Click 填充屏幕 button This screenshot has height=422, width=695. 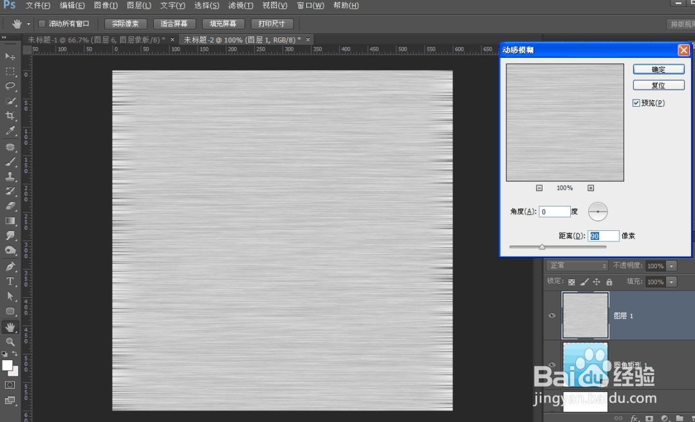tap(223, 24)
